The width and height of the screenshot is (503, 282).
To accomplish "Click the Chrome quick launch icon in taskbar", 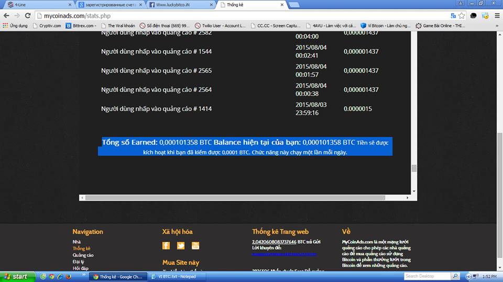I will coord(51,276).
